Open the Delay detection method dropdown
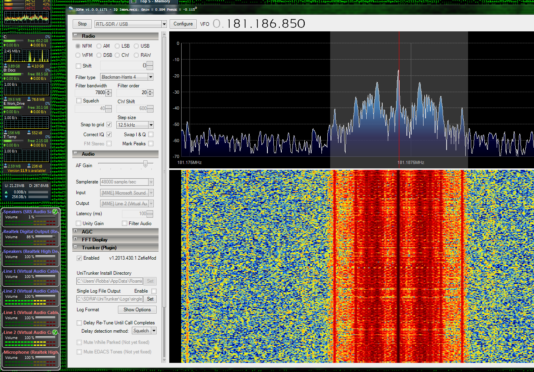 coord(154,331)
